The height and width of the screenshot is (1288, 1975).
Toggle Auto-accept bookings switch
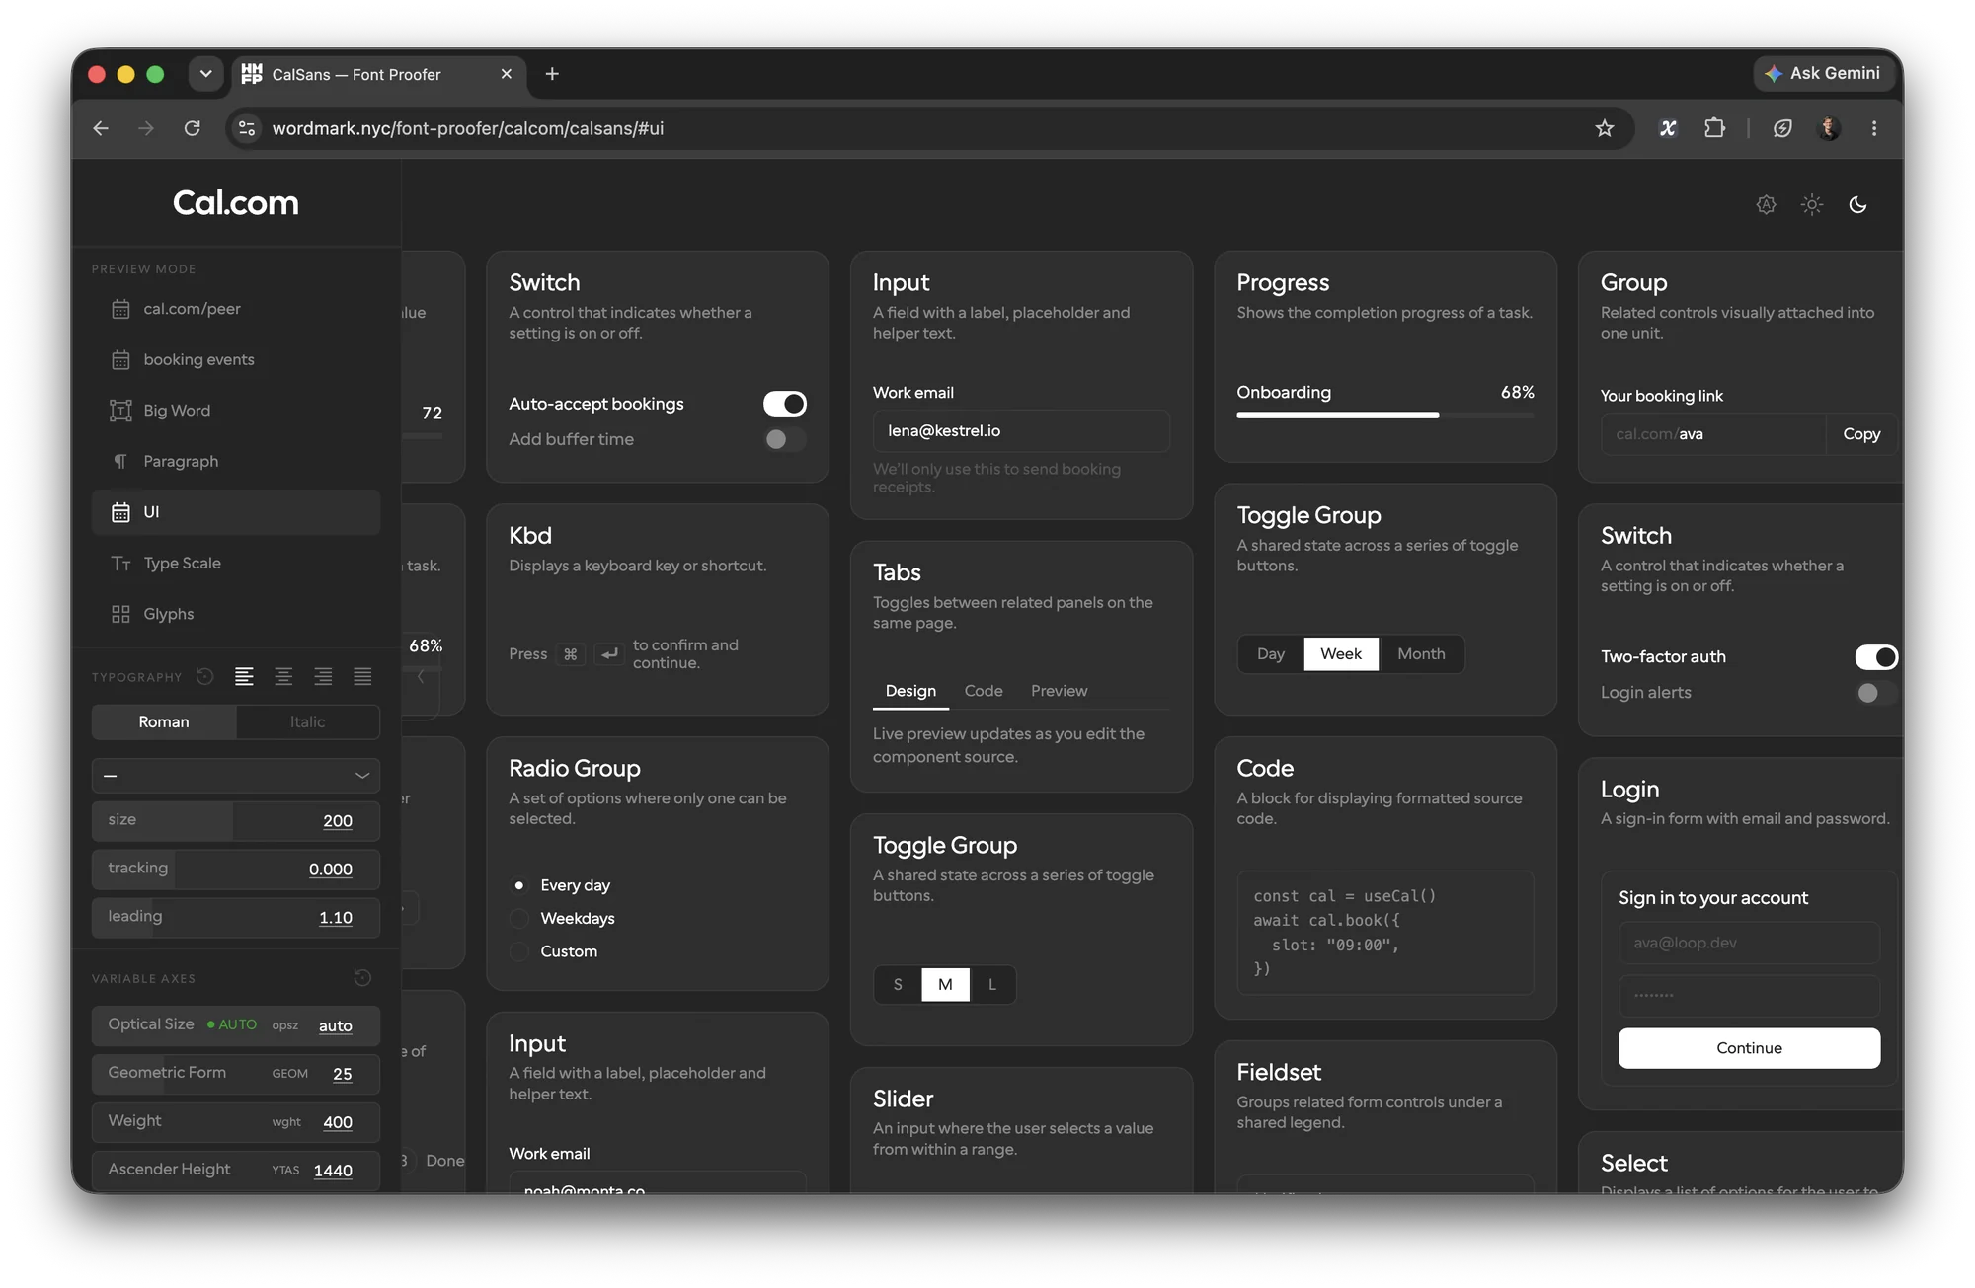click(785, 404)
